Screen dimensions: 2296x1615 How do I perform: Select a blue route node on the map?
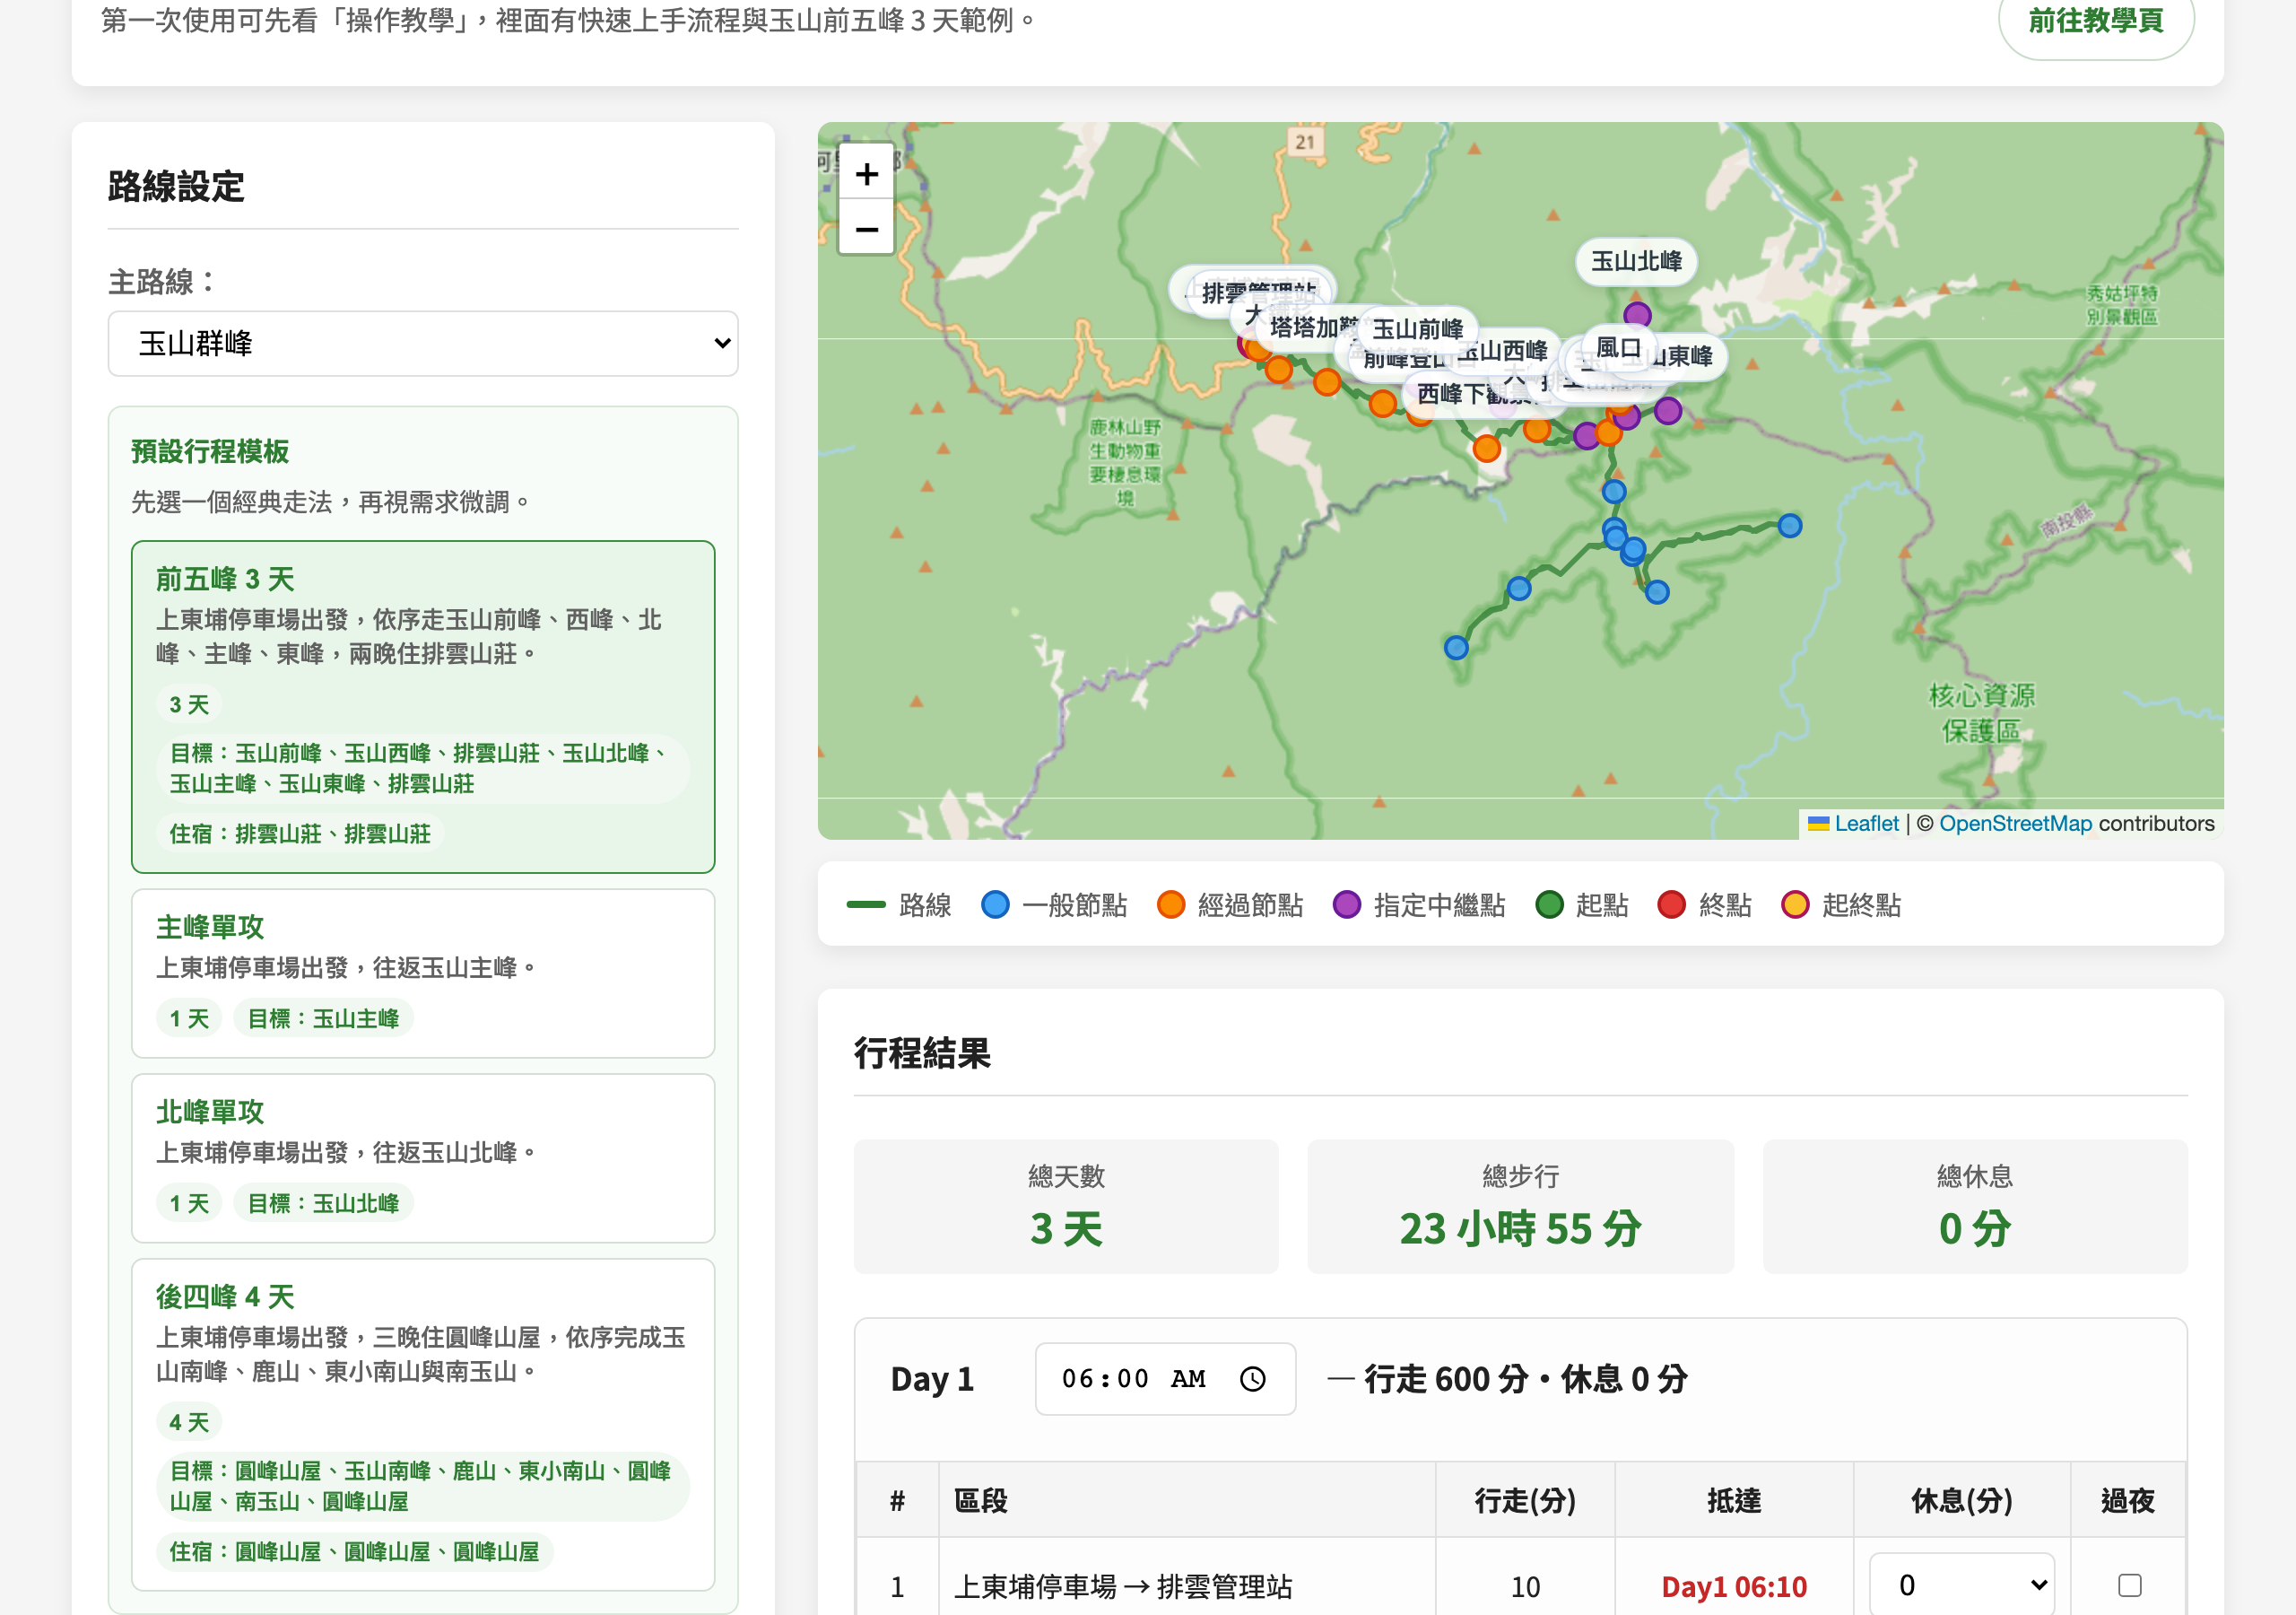(x=1614, y=490)
